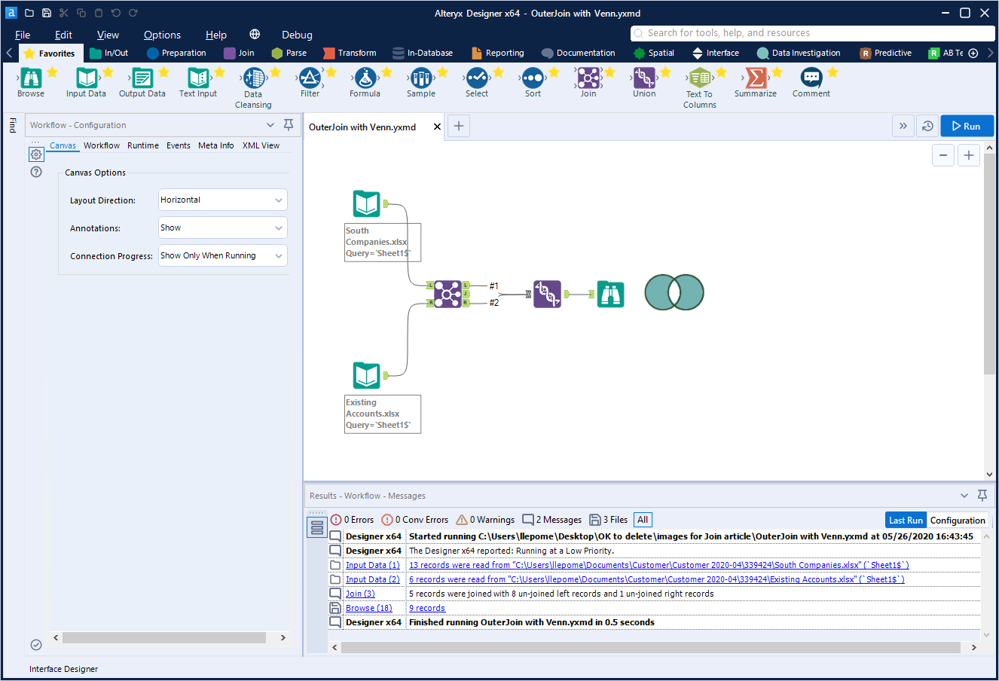Switch results filter to All
Image resolution: width=999 pixels, height=681 pixels.
[x=643, y=519]
